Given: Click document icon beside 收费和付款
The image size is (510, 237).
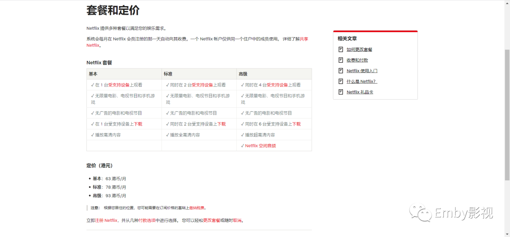Looking at the screenshot, I should click(x=340, y=60).
